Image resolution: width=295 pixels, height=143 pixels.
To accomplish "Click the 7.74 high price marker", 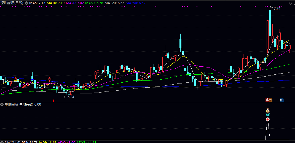I will pos(277,9).
